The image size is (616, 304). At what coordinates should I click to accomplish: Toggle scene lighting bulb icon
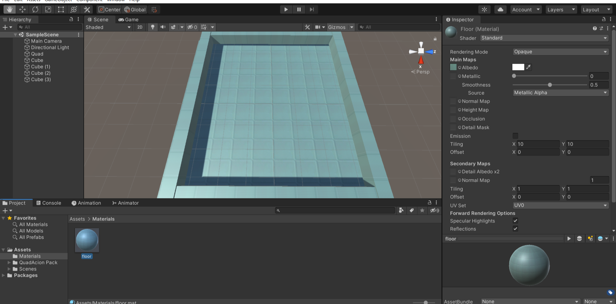tap(153, 27)
